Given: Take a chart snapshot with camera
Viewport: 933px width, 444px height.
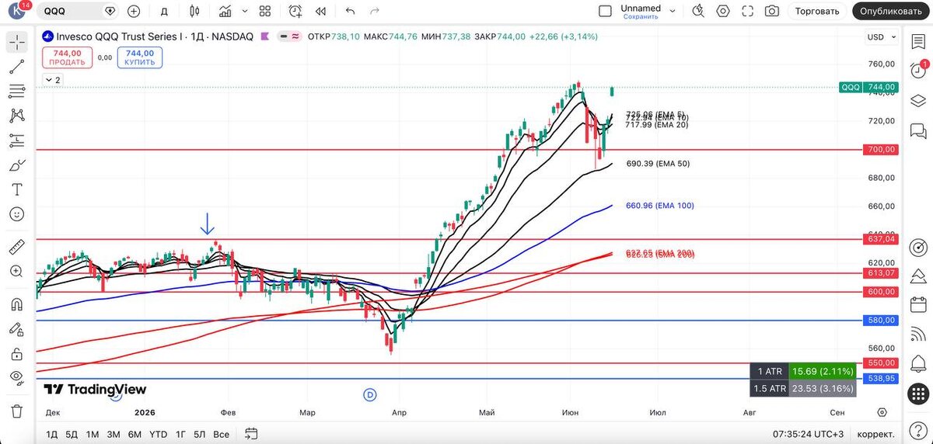Looking at the screenshot, I should coord(771,11).
